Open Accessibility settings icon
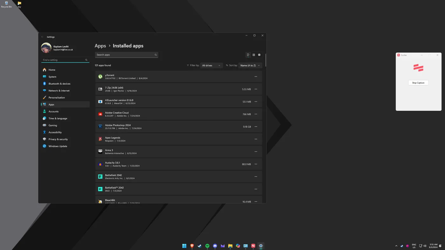Viewport: 445px width, 250px height. 44,132
